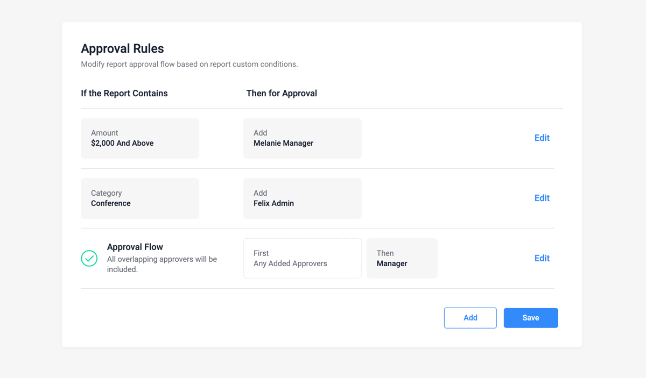
Task: Click the Approval Flow heading text
Action: (135, 247)
